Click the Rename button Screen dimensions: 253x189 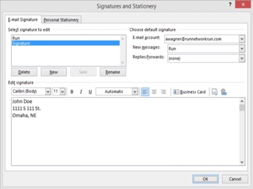pyautogui.click(x=113, y=72)
